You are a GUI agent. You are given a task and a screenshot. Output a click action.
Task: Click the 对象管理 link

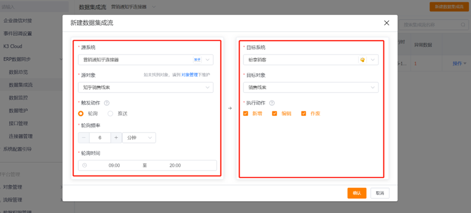[x=189, y=75]
